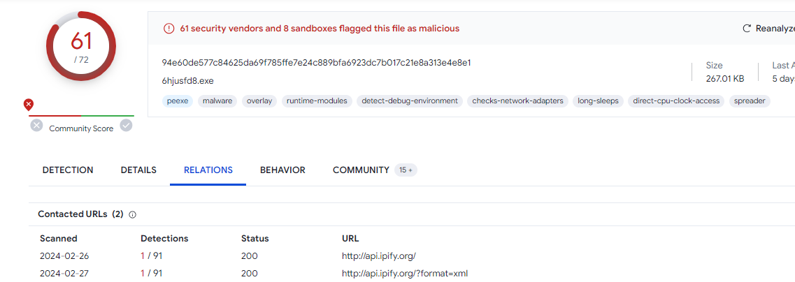Click the checks-network-adapters tag
The height and width of the screenshot is (282, 795).
pyautogui.click(x=517, y=101)
